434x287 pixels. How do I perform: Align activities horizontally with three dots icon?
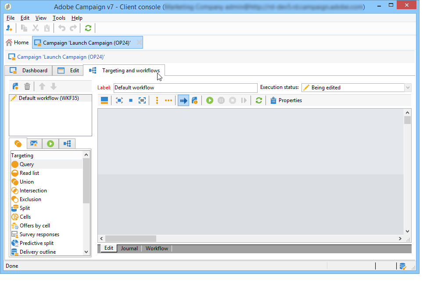click(168, 100)
